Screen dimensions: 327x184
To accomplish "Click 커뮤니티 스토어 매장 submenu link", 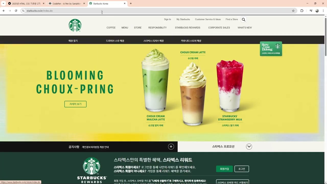I will pyautogui.click(x=191, y=41).
